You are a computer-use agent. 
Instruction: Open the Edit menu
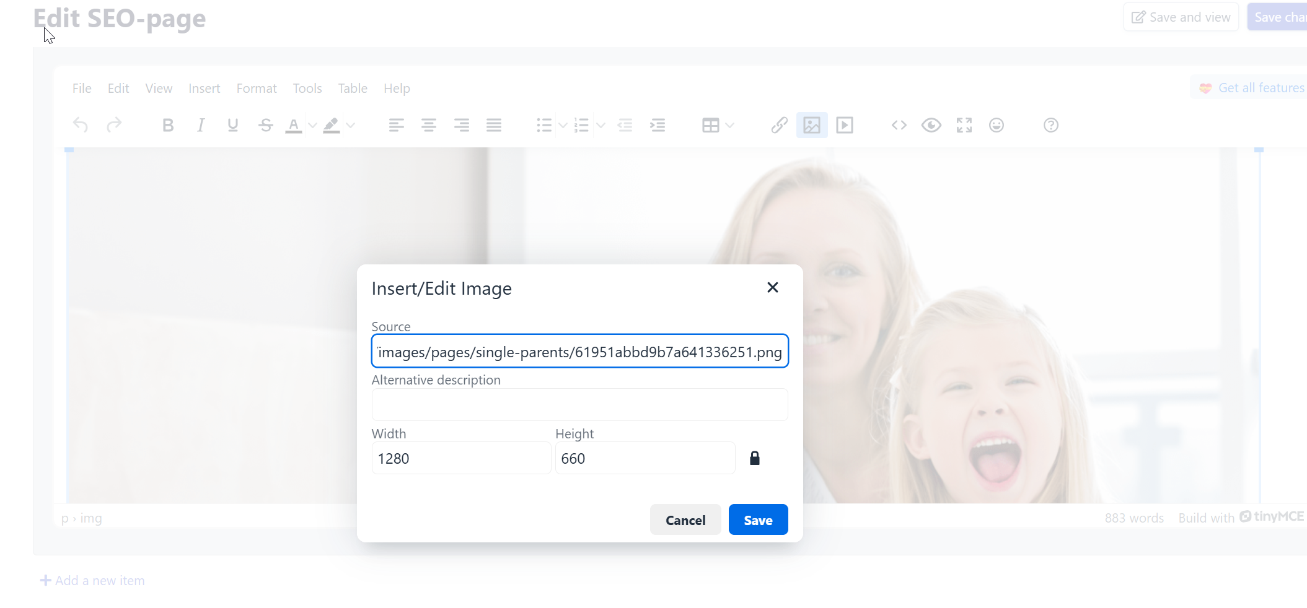click(x=118, y=89)
